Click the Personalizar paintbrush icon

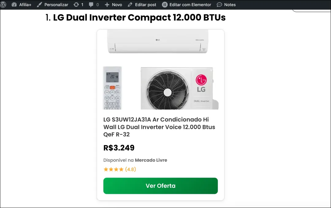[x=39, y=5]
